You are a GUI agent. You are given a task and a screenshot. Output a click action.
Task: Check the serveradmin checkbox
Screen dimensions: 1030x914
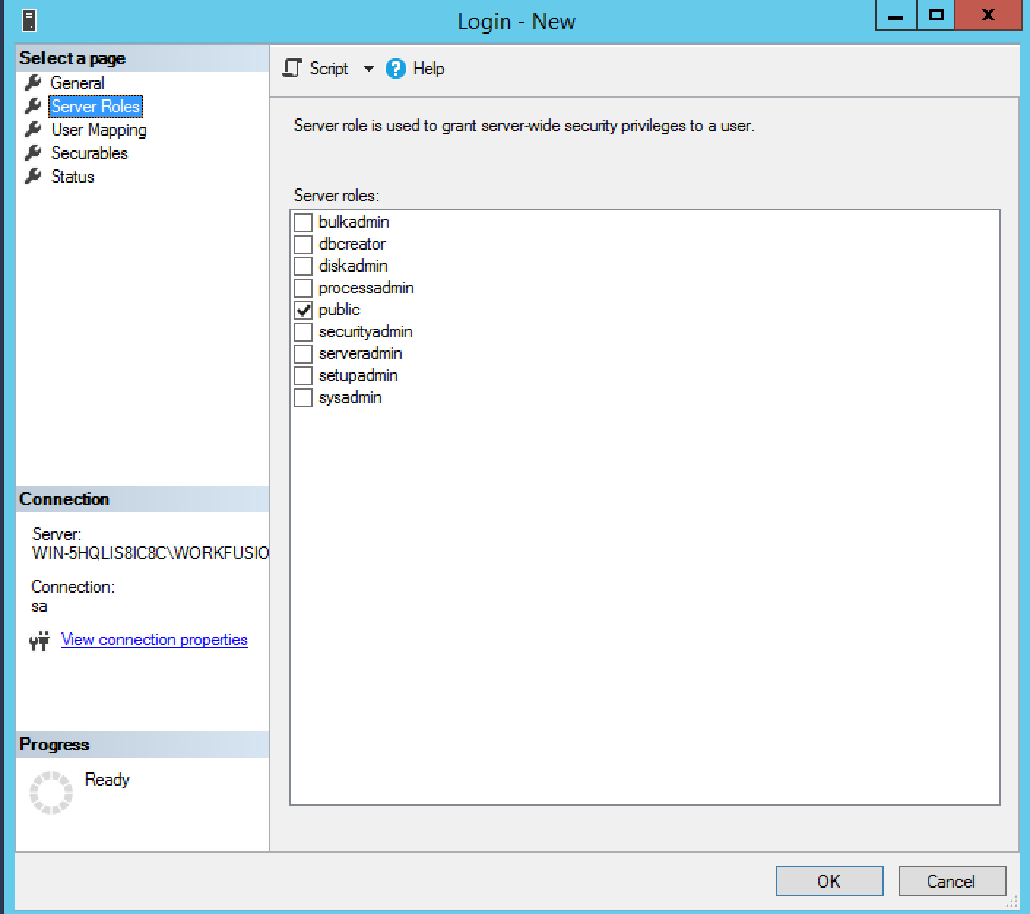click(x=303, y=353)
